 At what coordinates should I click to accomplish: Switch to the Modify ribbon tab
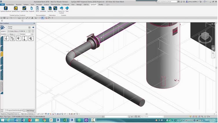click(101, 5)
